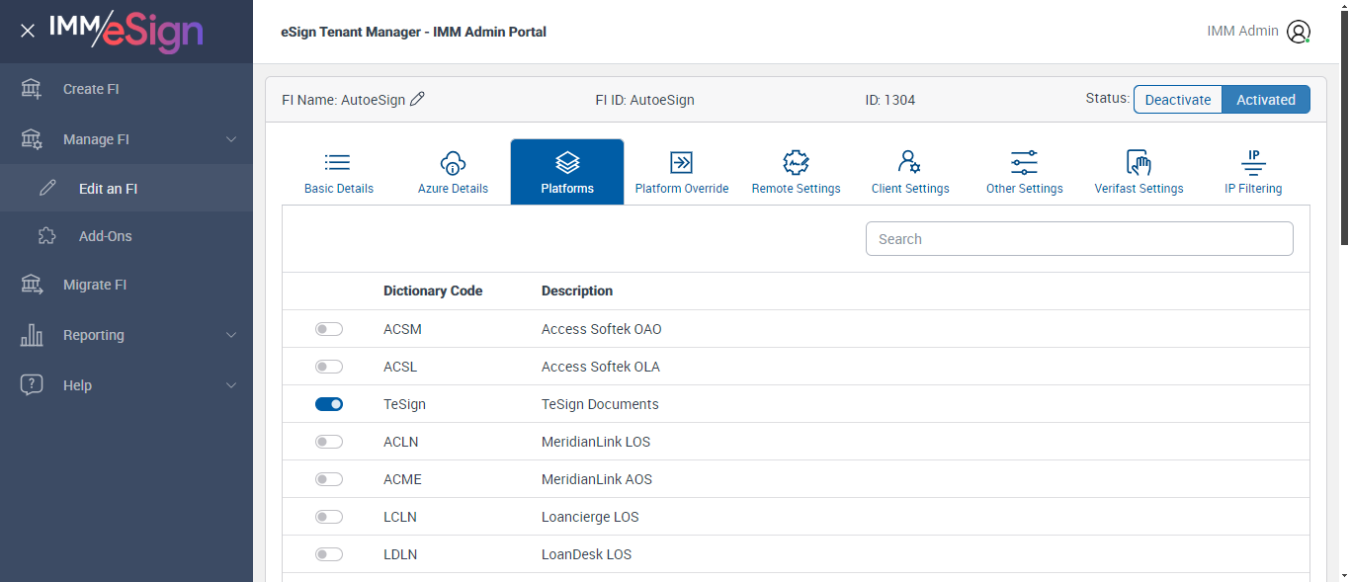The height and width of the screenshot is (582, 1350).
Task: Click the Manage FI bank gear icon
Action: tap(32, 139)
